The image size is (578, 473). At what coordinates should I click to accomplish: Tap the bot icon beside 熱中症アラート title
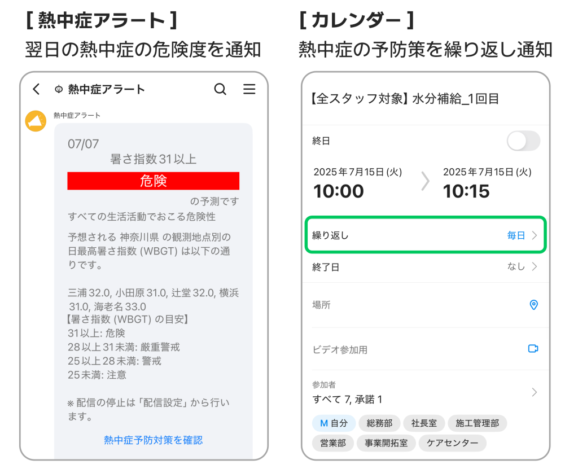pyautogui.click(x=59, y=89)
